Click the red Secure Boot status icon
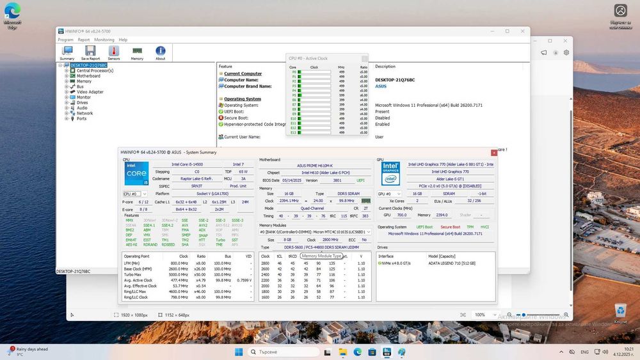640x360 pixels. pyautogui.click(x=221, y=118)
